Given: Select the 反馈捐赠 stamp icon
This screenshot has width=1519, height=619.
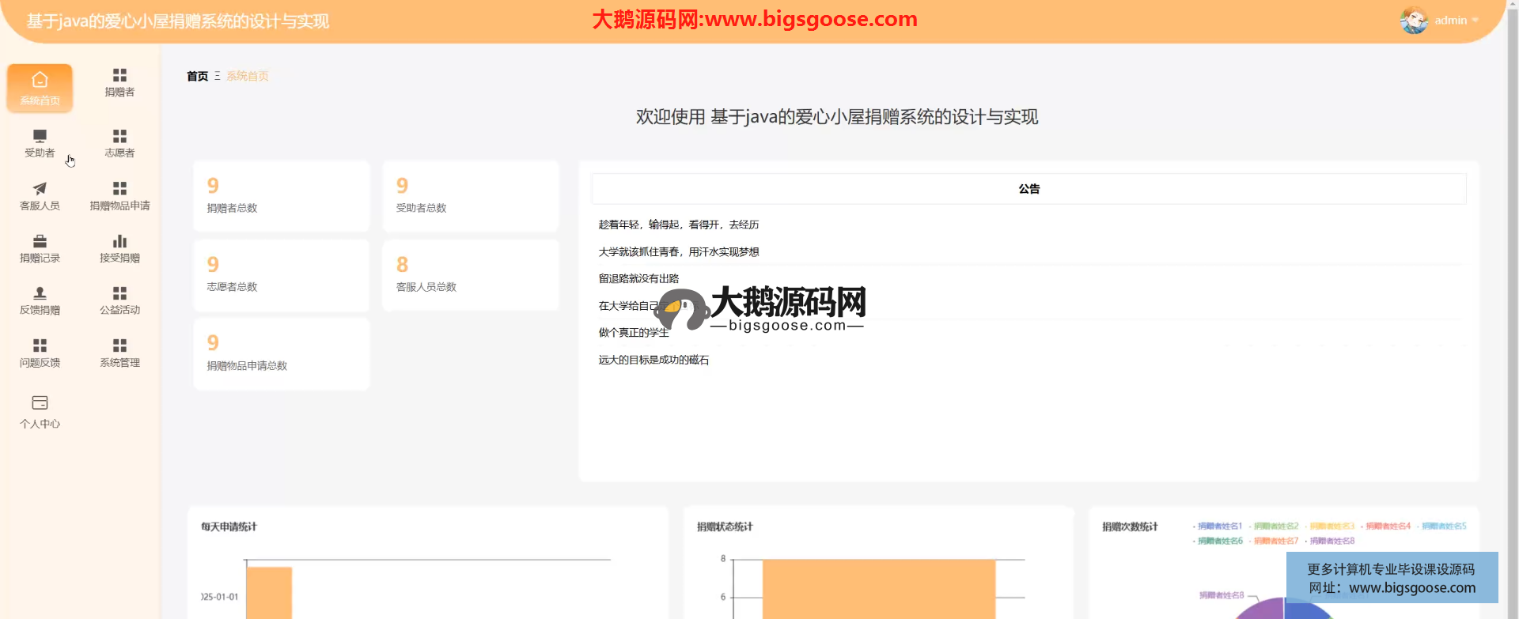Looking at the screenshot, I should (40, 293).
